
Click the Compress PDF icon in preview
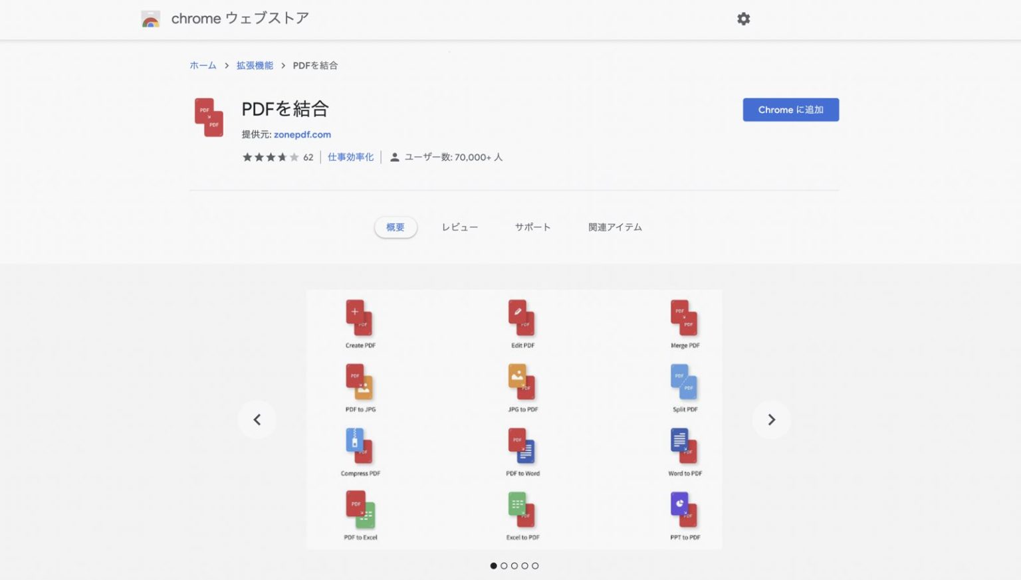click(359, 446)
